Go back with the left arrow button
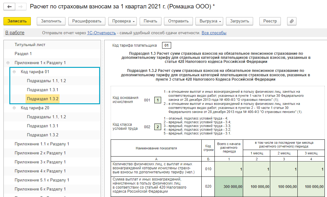The height and width of the screenshot is (197, 327). click(9, 7)
